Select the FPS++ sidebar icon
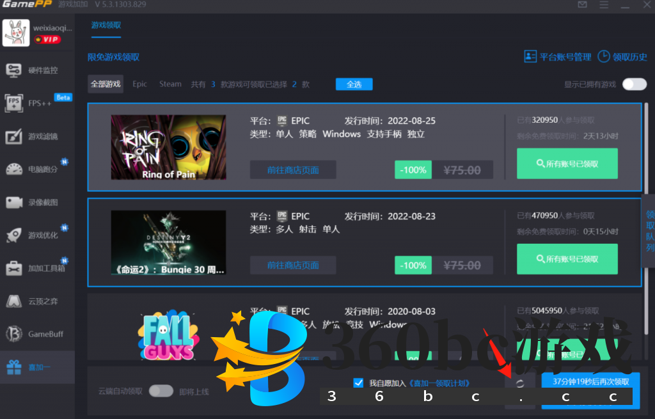This screenshot has width=655, height=419. point(14,103)
